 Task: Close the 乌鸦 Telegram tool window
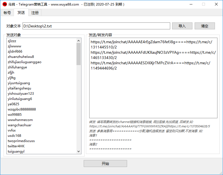(216, 4)
